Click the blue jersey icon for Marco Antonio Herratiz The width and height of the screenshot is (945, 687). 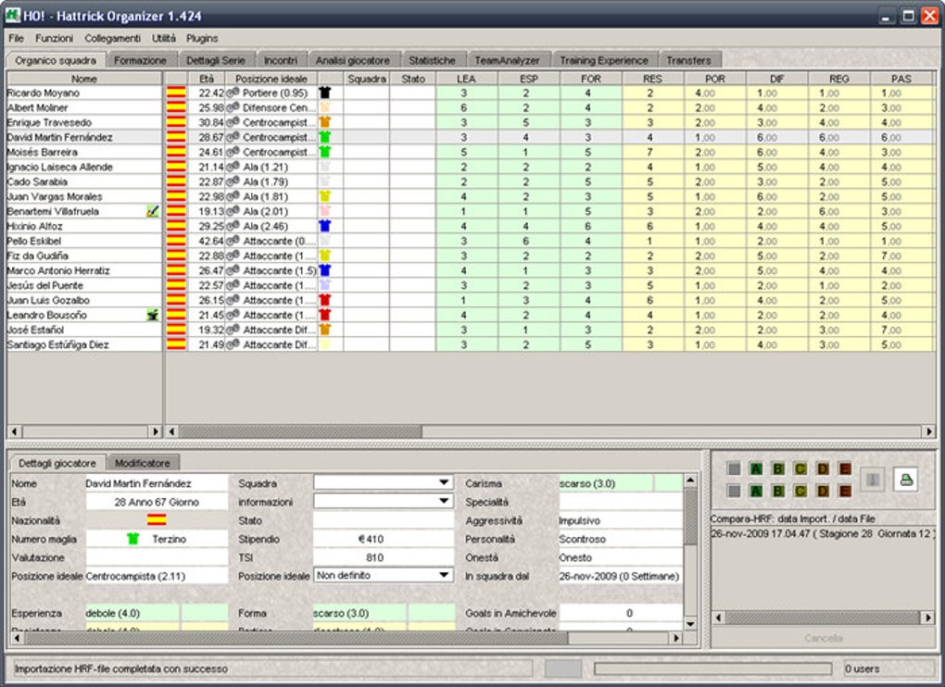coord(325,270)
